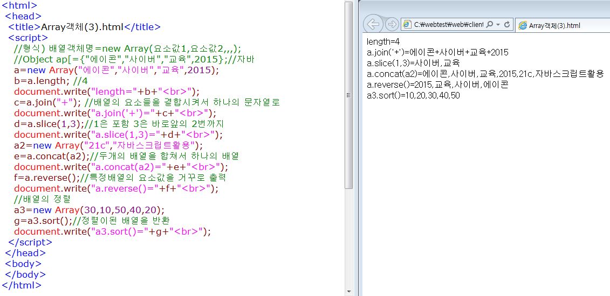Click the comment line starting with //Object ap

pos(134,59)
